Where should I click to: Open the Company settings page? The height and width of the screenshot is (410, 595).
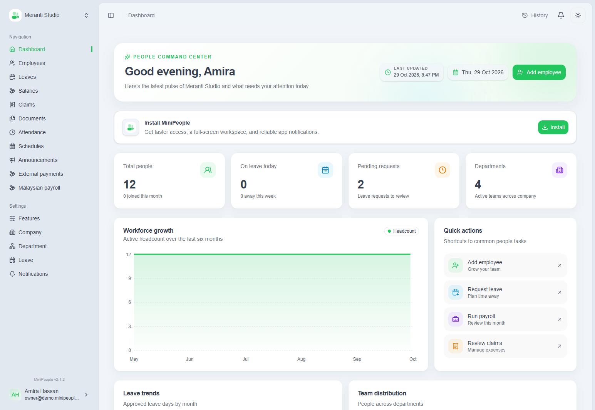click(x=49, y=232)
